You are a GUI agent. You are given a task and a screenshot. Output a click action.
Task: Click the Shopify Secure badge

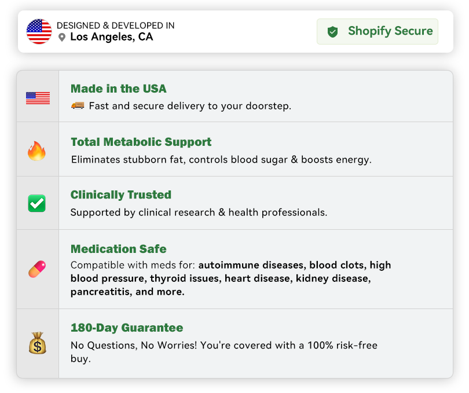tap(377, 31)
